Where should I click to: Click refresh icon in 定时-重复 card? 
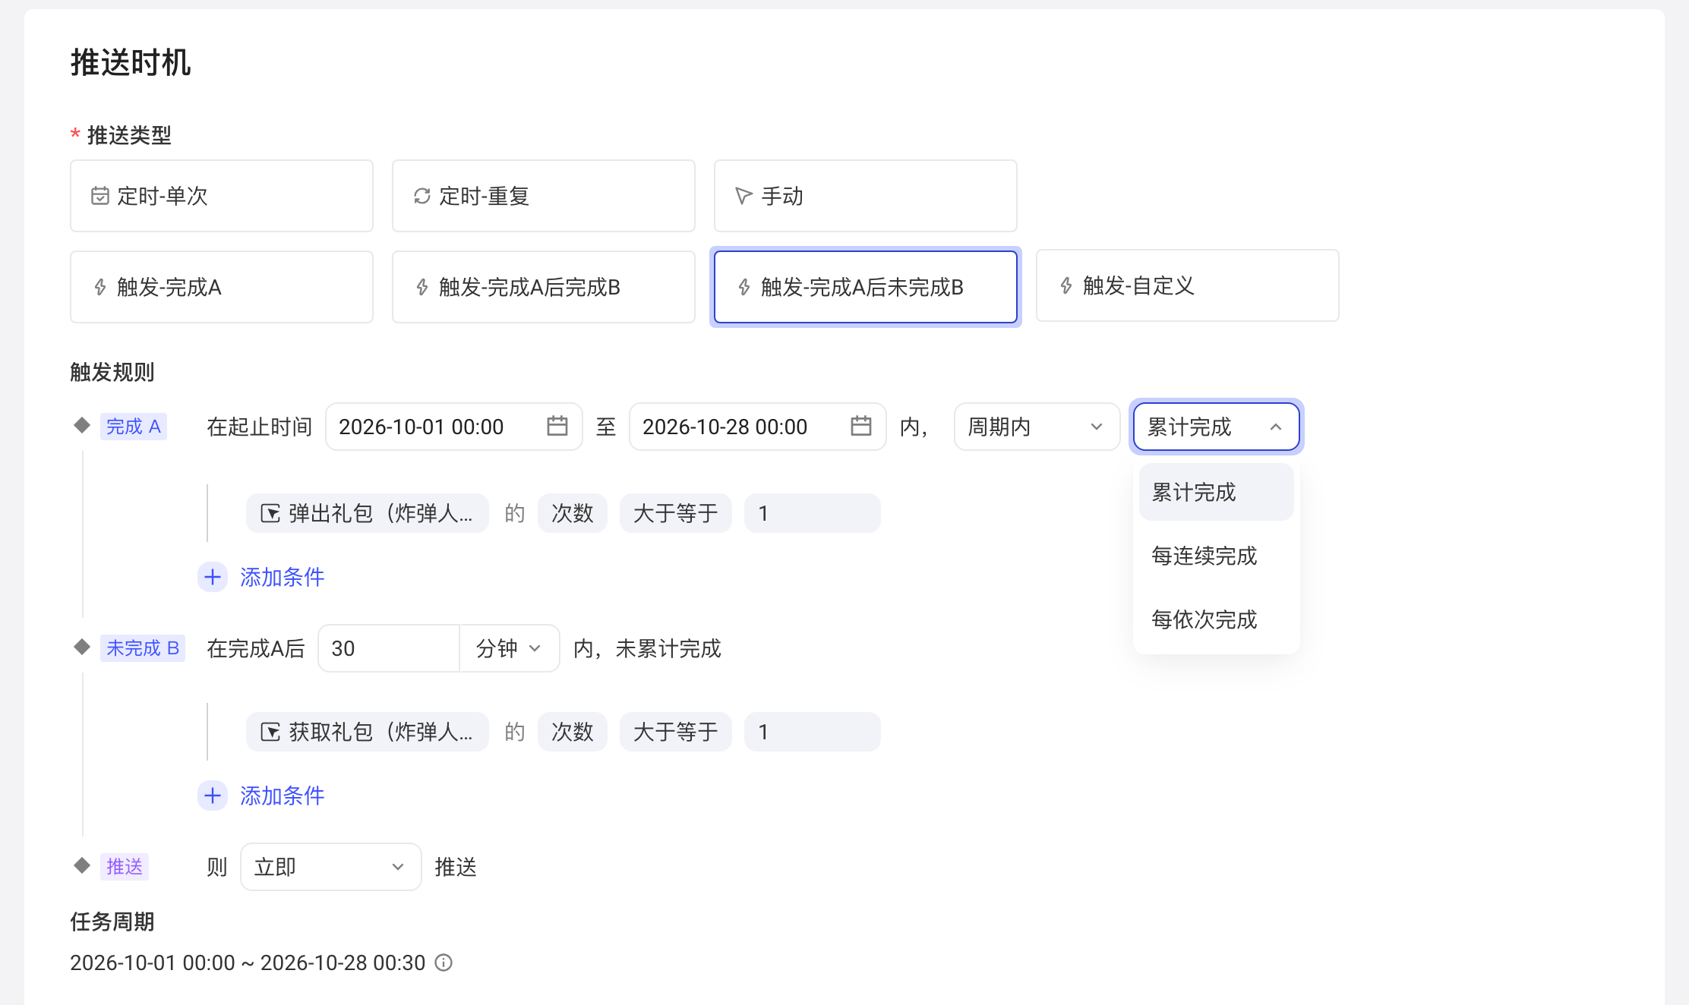click(422, 196)
